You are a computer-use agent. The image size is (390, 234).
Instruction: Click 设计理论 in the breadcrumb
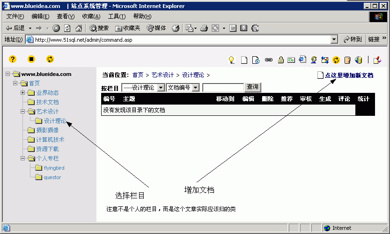tap(193, 75)
